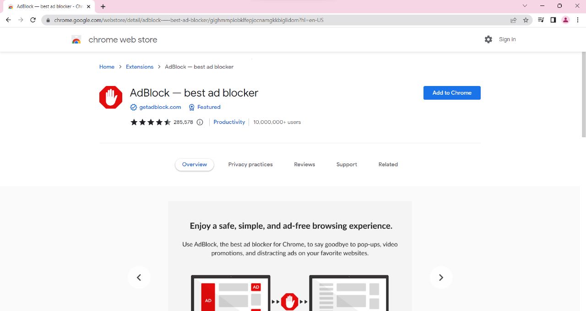The height and width of the screenshot is (311, 586).
Task: Open the tab search dropdown
Action: click(x=525, y=6)
